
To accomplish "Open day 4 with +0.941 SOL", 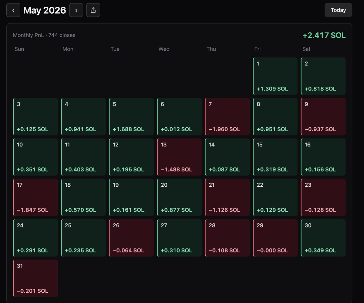I will point(83,117).
